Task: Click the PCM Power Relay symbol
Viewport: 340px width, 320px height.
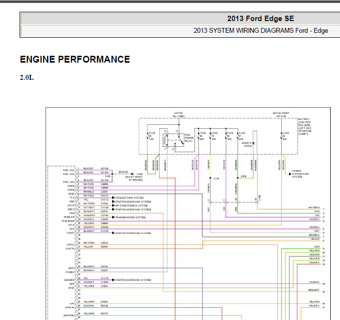Action: click(x=173, y=140)
